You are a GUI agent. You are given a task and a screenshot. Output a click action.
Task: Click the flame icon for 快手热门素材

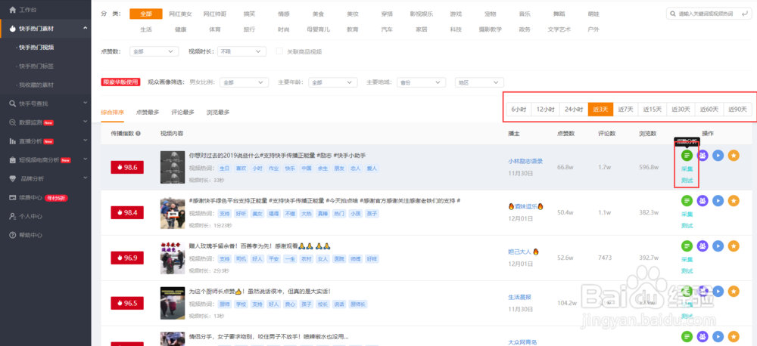(x=13, y=29)
